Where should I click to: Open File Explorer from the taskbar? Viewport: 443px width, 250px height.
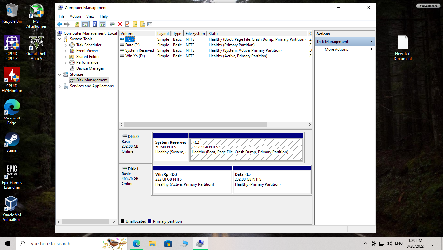152,243
